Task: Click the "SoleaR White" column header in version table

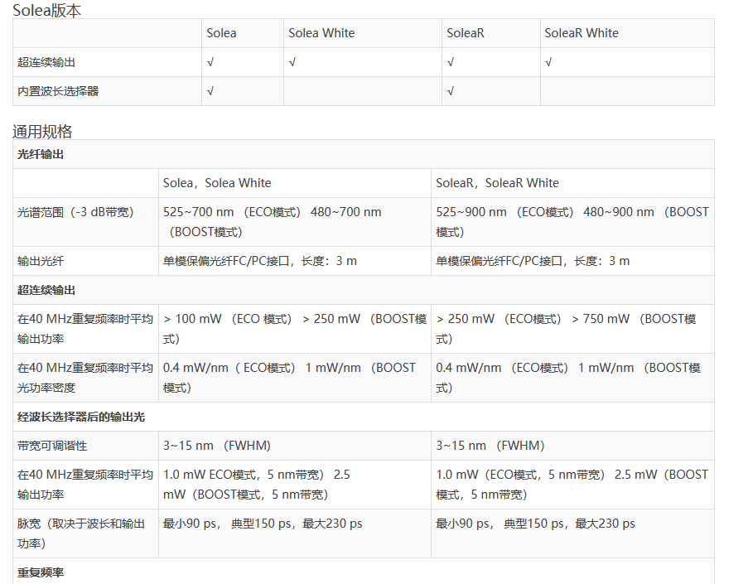Action: pyautogui.click(x=581, y=33)
